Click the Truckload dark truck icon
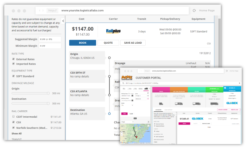 pos(214,104)
